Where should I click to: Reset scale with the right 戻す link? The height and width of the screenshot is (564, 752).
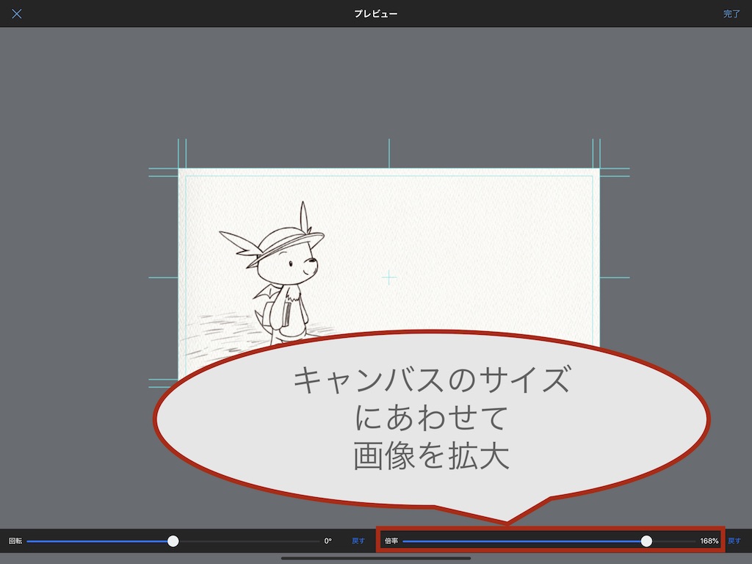coord(734,541)
